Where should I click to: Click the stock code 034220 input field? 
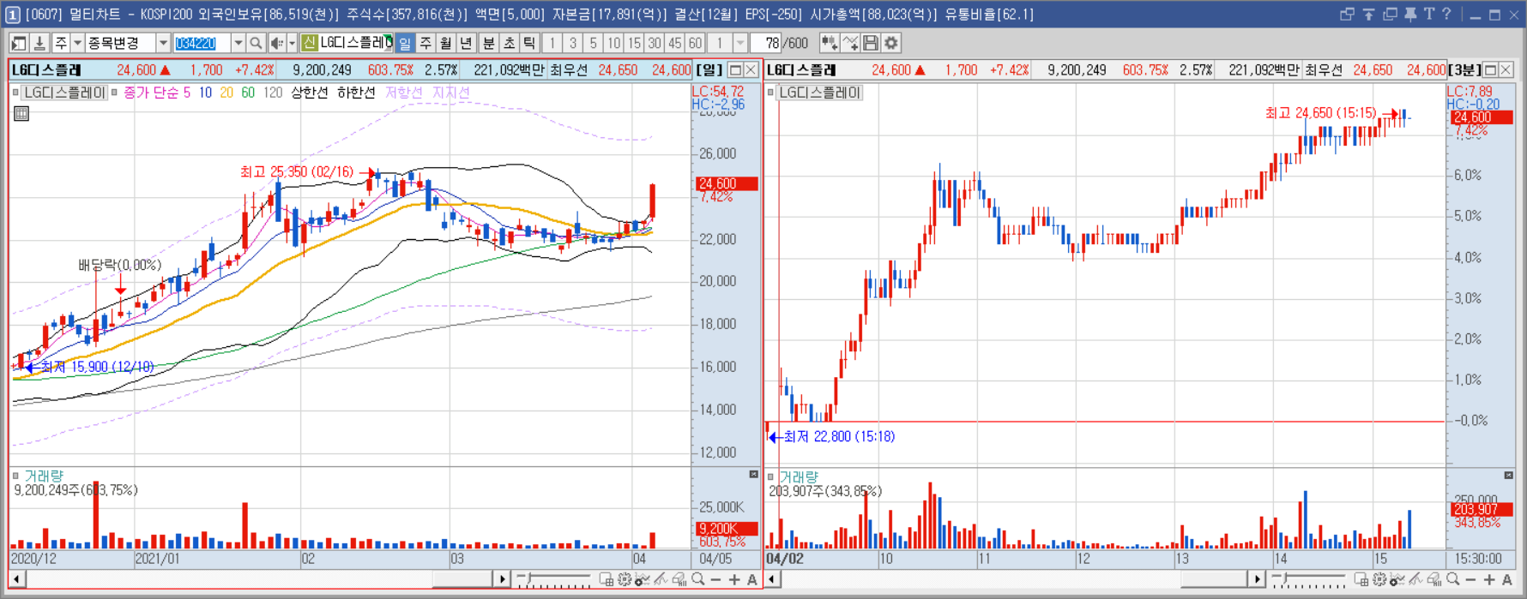202,43
